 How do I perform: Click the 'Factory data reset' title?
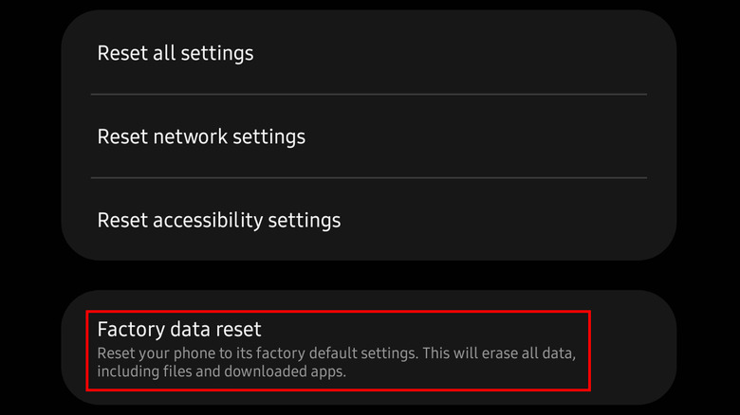(x=179, y=330)
